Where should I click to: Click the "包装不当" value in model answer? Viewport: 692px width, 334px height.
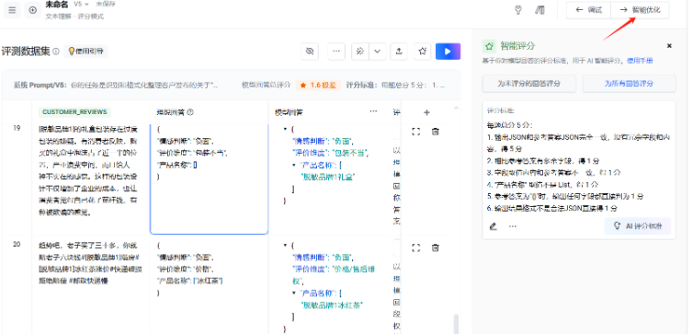coord(349,153)
